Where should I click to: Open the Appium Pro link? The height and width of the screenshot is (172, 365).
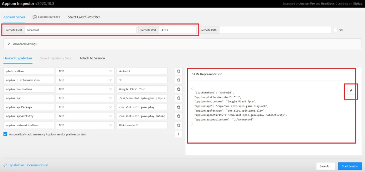(x=307, y=4)
